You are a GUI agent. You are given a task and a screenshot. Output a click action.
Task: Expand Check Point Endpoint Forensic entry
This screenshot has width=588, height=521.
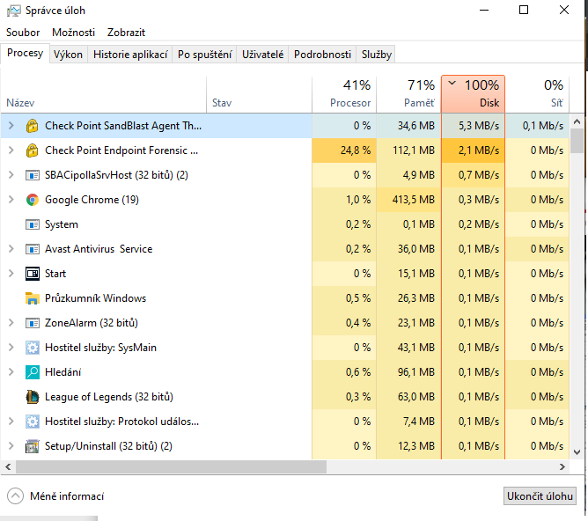[x=11, y=150]
